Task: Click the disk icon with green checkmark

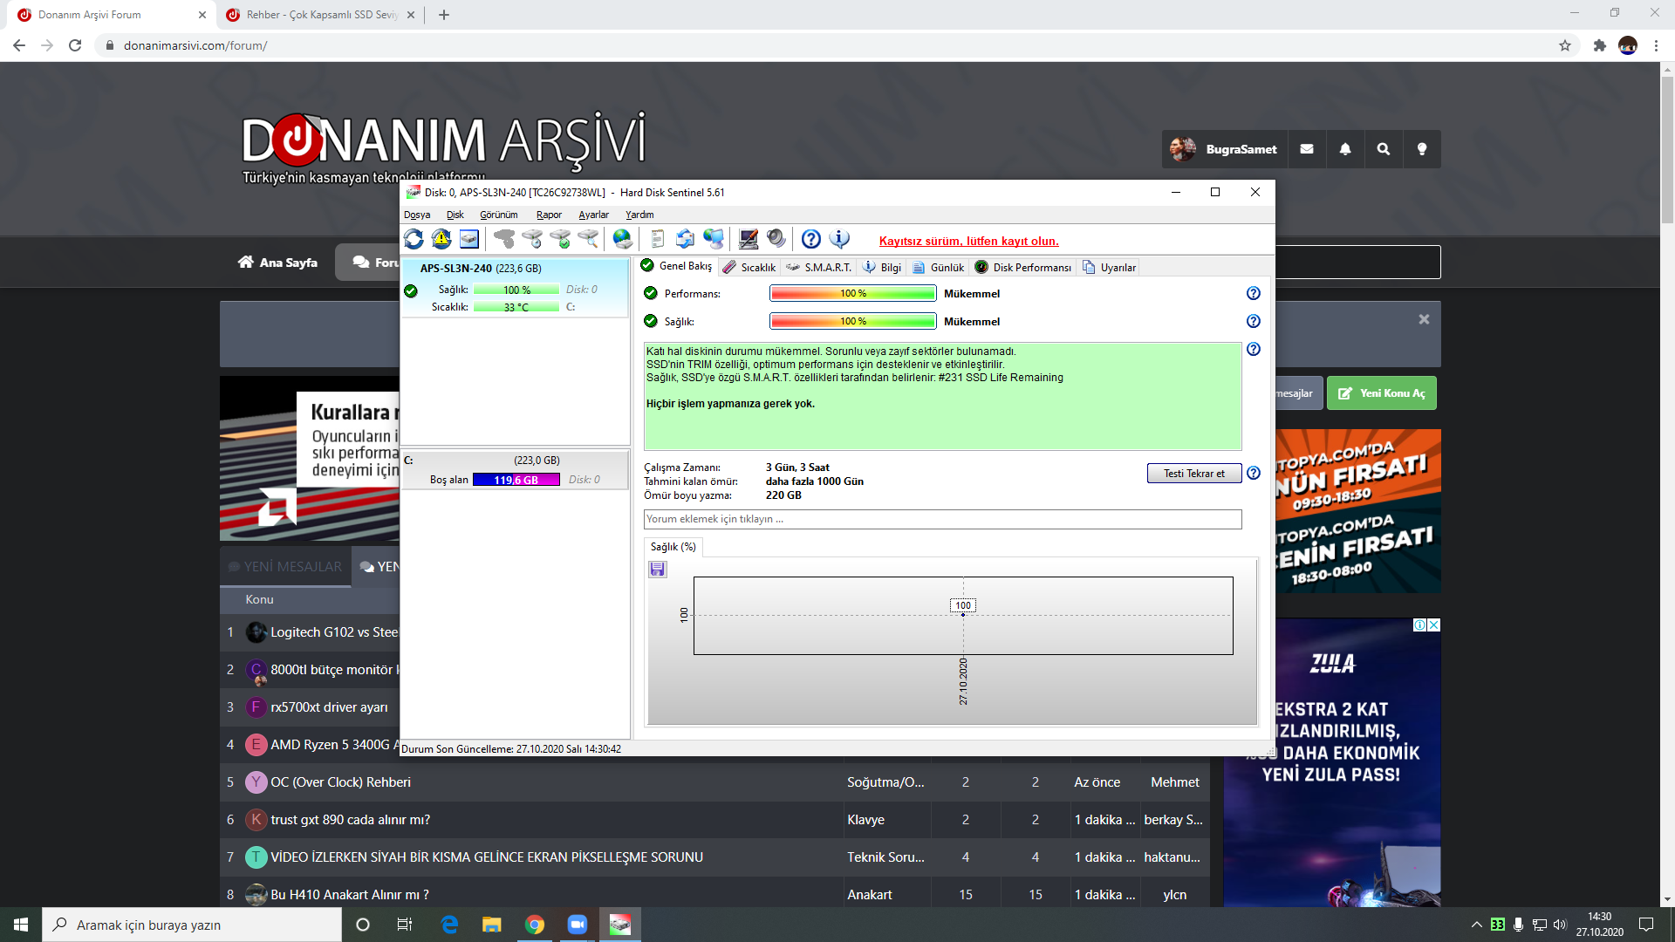Action: 560,239
